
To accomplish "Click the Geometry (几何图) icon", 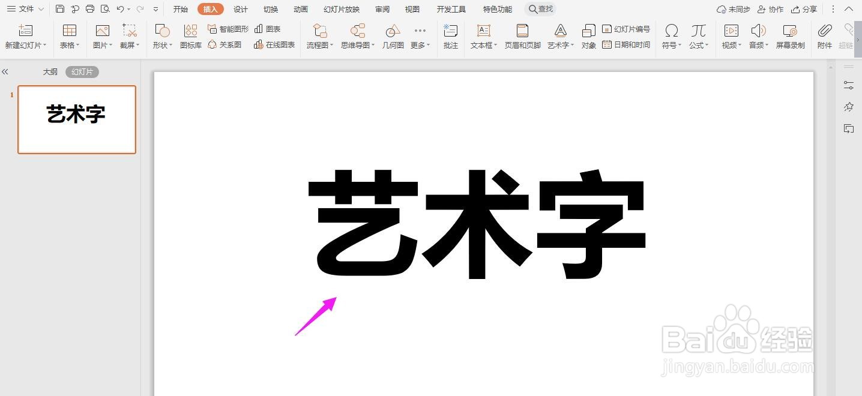I will (x=393, y=31).
